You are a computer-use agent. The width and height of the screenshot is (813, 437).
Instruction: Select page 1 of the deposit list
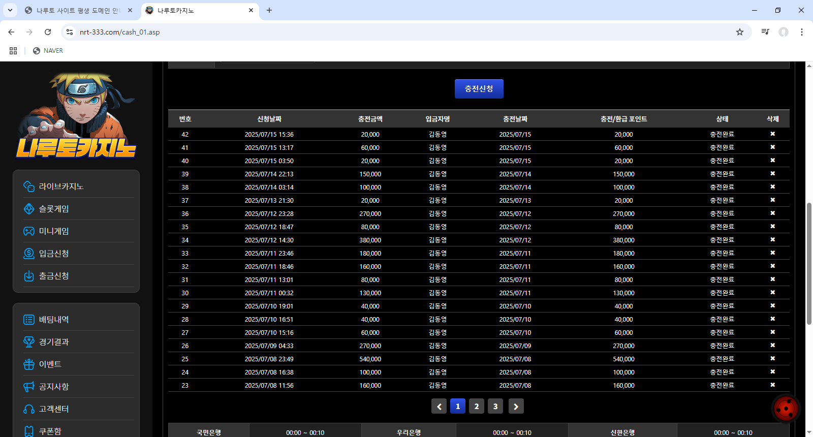(458, 407)
